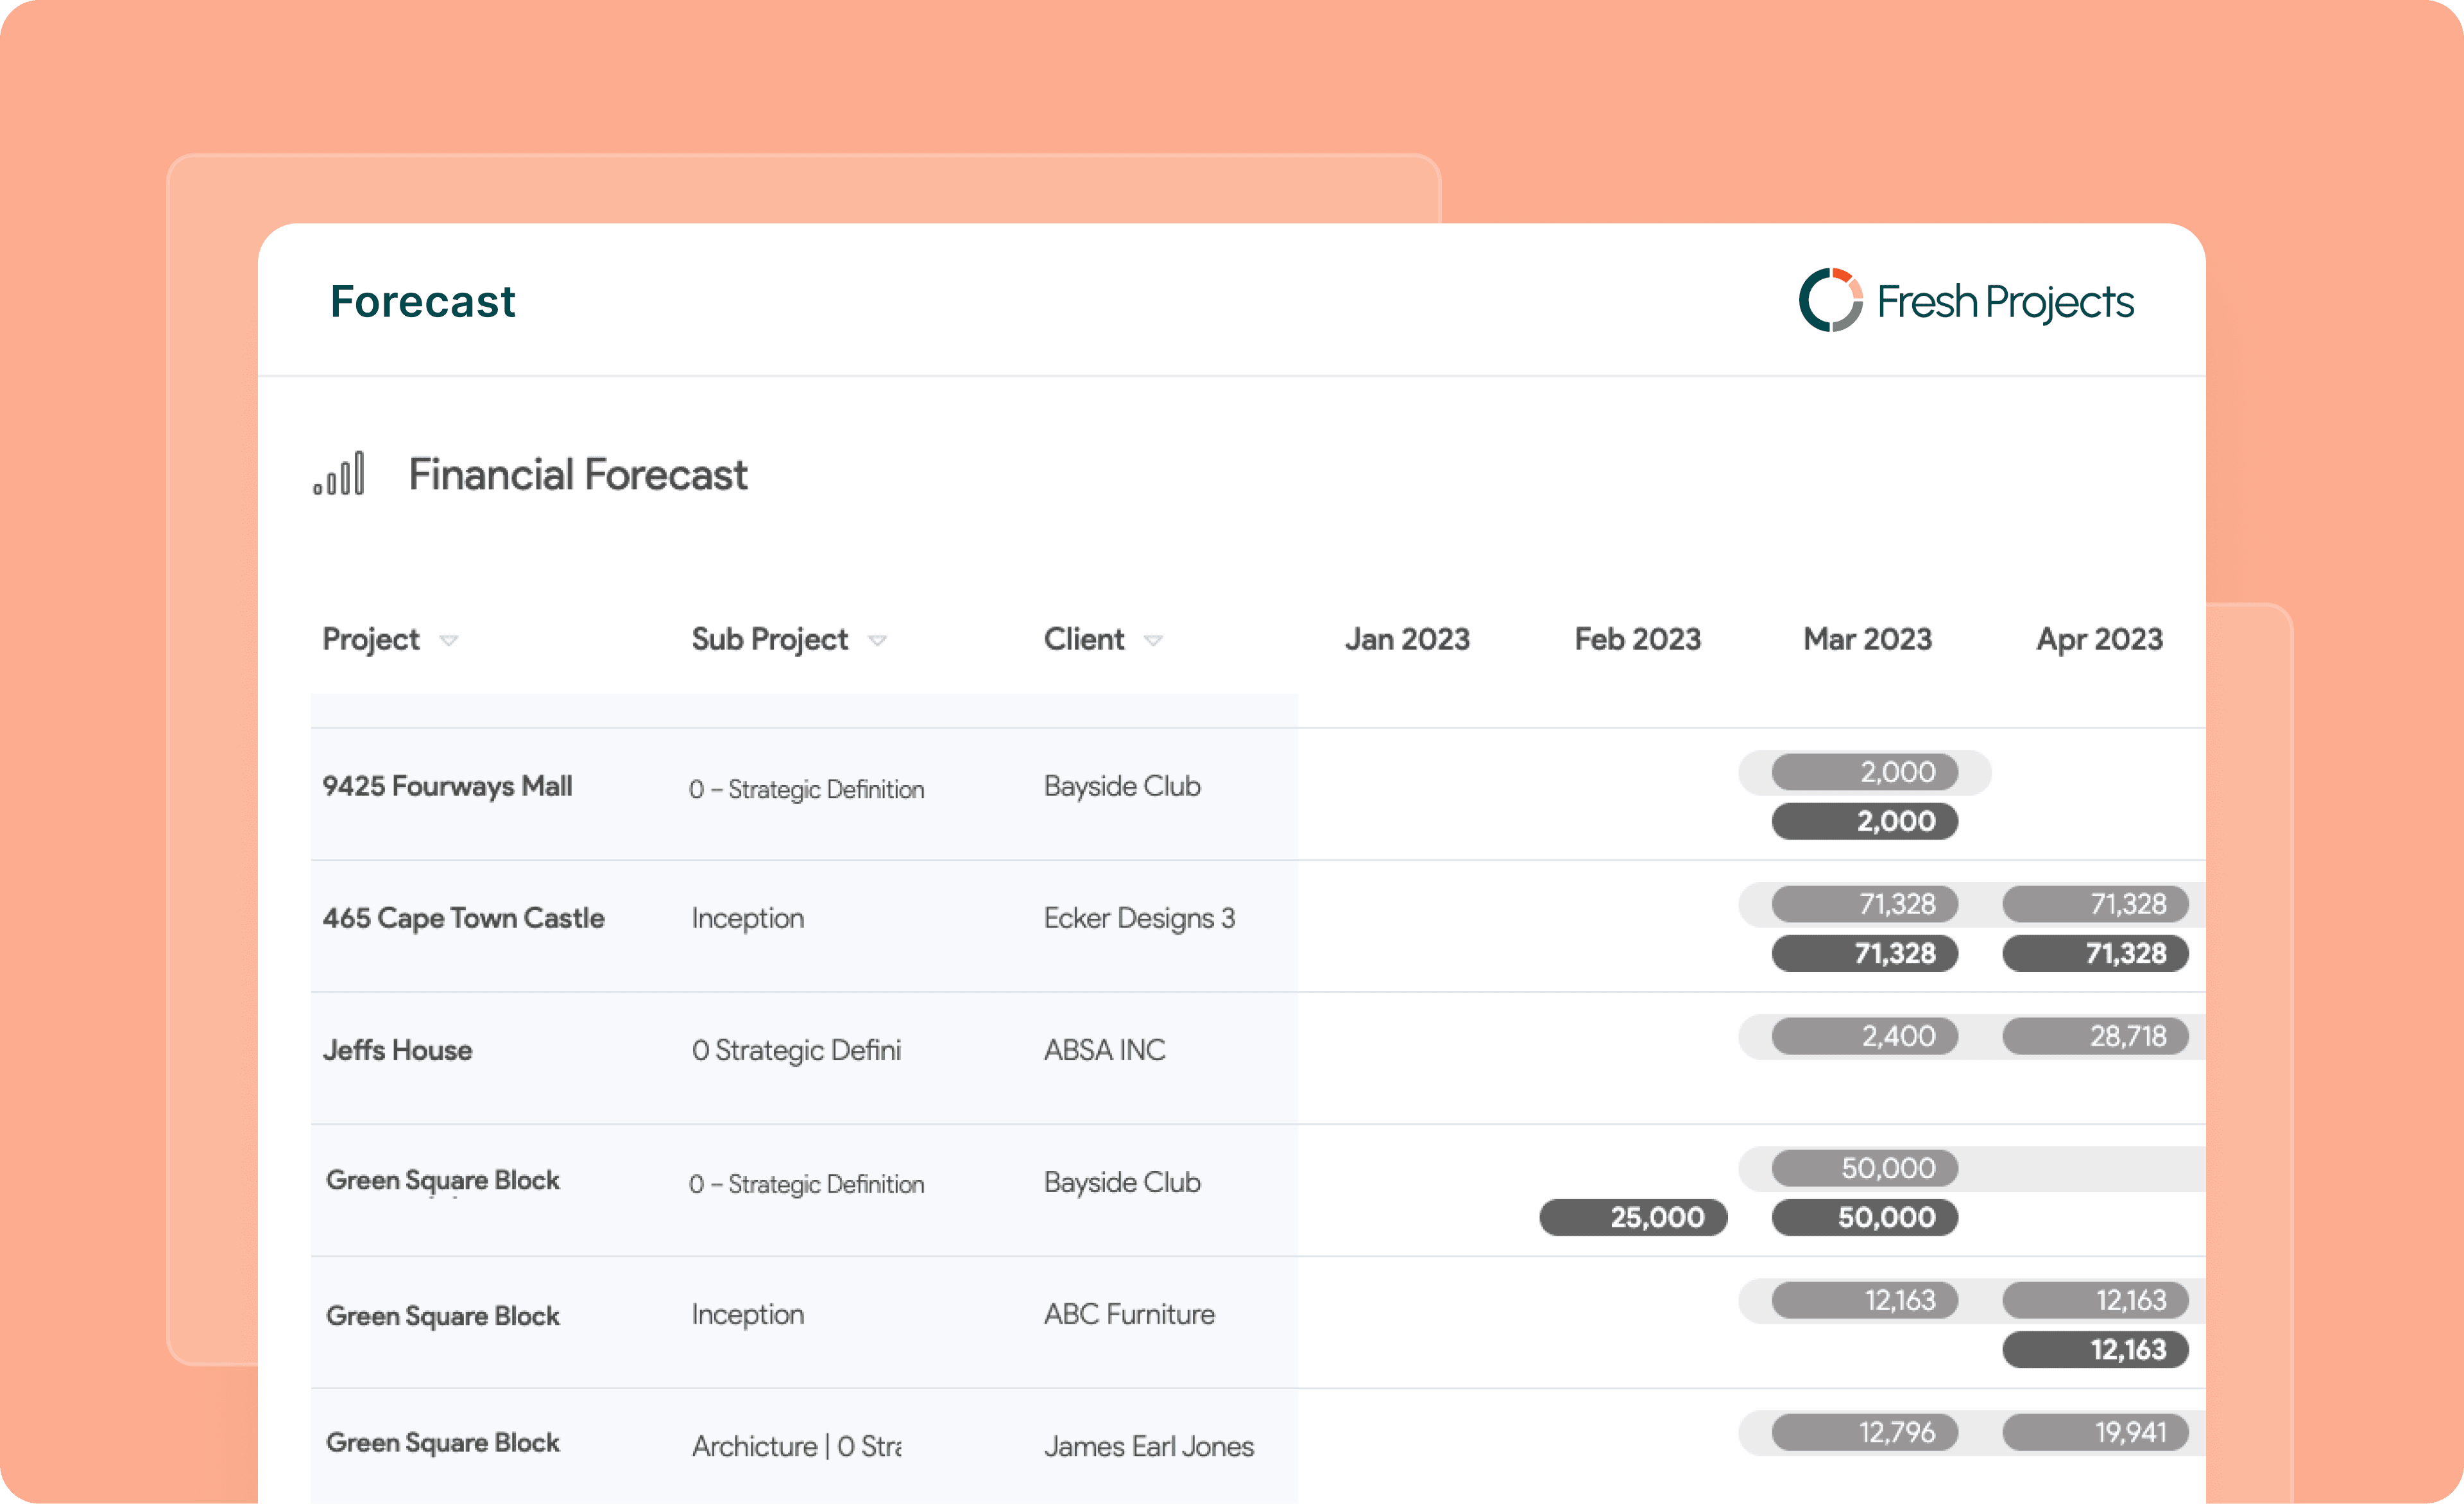Click the dark 2,000 March value pill

click(x=1864, y=822)
